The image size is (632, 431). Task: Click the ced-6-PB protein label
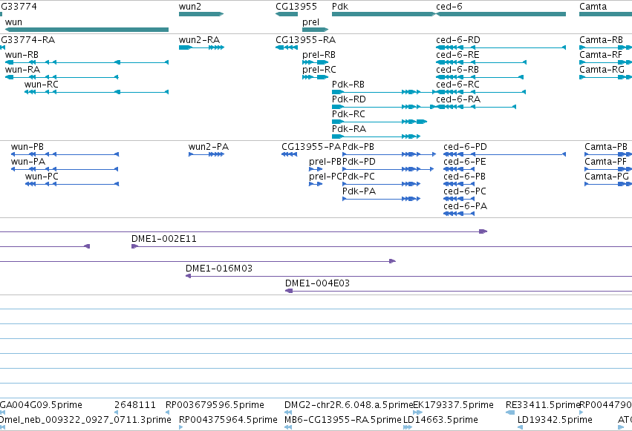point(464,177)
